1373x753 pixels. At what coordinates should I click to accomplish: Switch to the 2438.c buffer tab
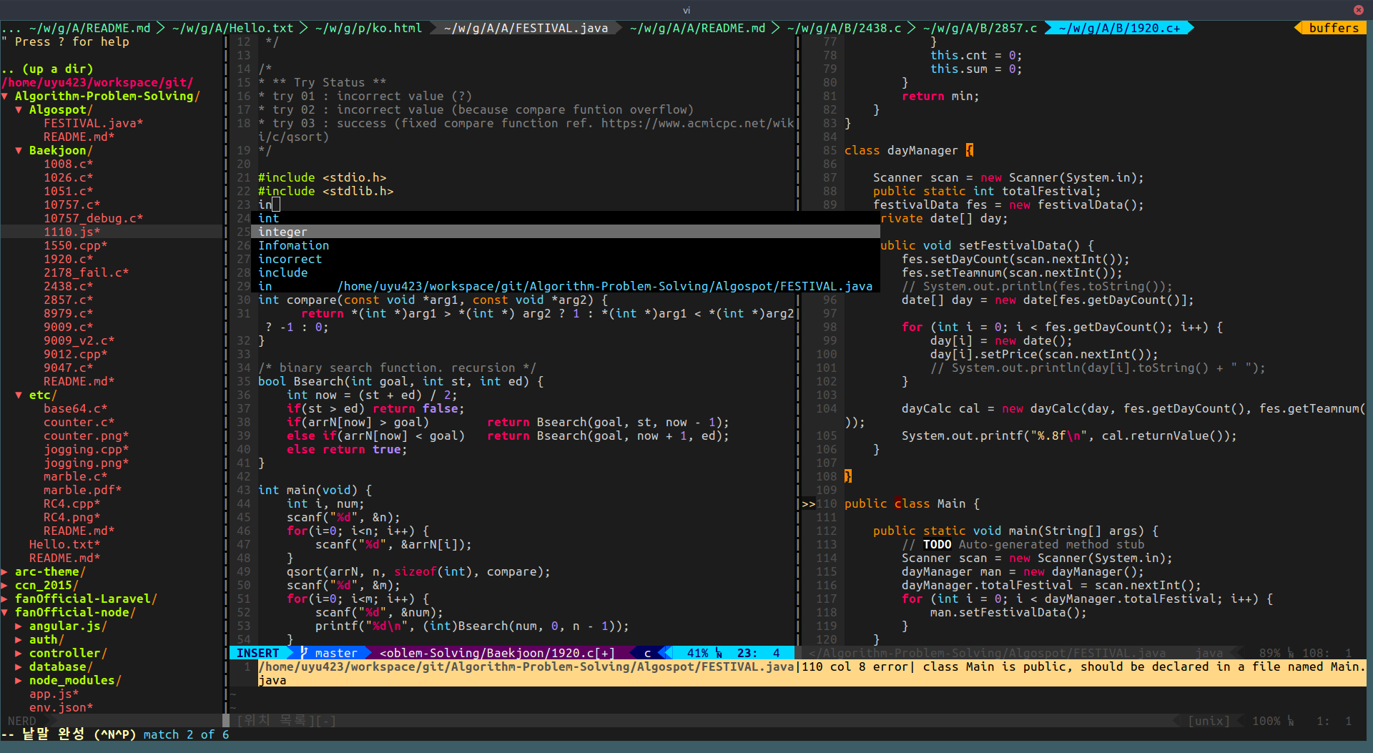click(x=844, y=28)
